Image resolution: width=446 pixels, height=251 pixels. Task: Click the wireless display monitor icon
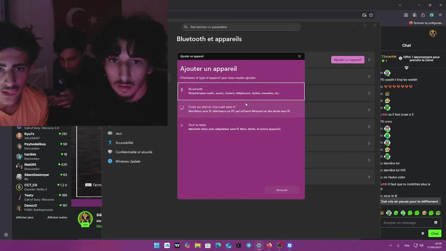point(182,108)
